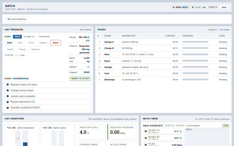
Task: Click the Reset button
Action: [10, 49]
